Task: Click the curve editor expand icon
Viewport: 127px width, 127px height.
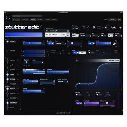Action: 77,61
